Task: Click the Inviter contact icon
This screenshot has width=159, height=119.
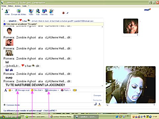Action: [x=7, y=11]
